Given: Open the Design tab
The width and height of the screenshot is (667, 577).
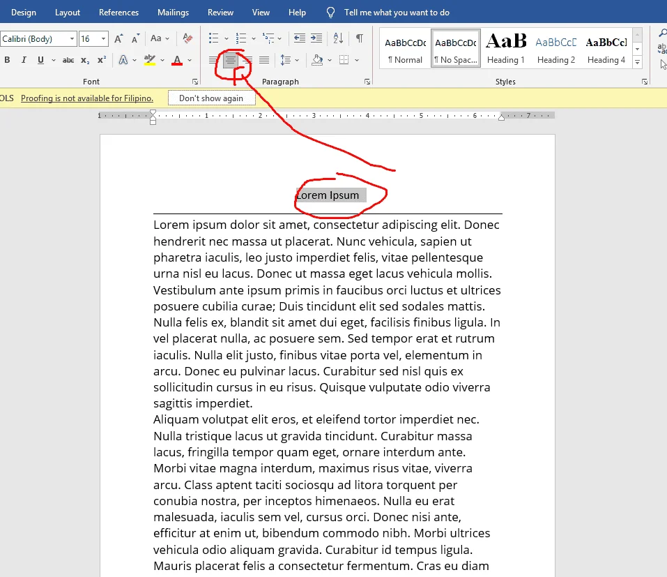Looking at the screenshot, I should tap(24, 13).
